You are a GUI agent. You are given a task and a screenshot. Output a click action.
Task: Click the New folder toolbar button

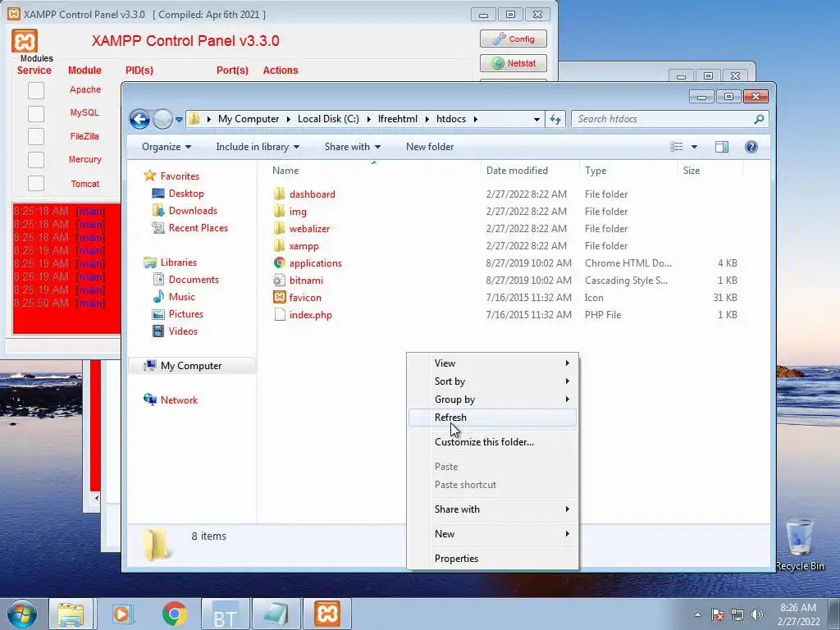tap(430, 147)
